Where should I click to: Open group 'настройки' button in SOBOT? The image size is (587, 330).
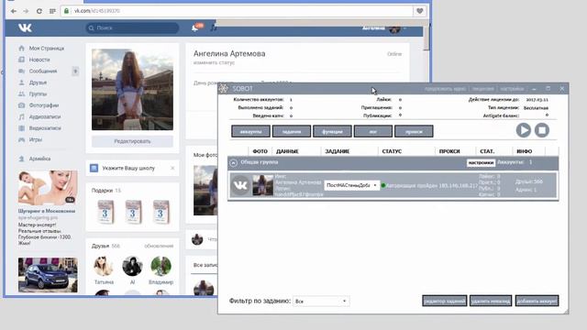click(x=481, y=163)
